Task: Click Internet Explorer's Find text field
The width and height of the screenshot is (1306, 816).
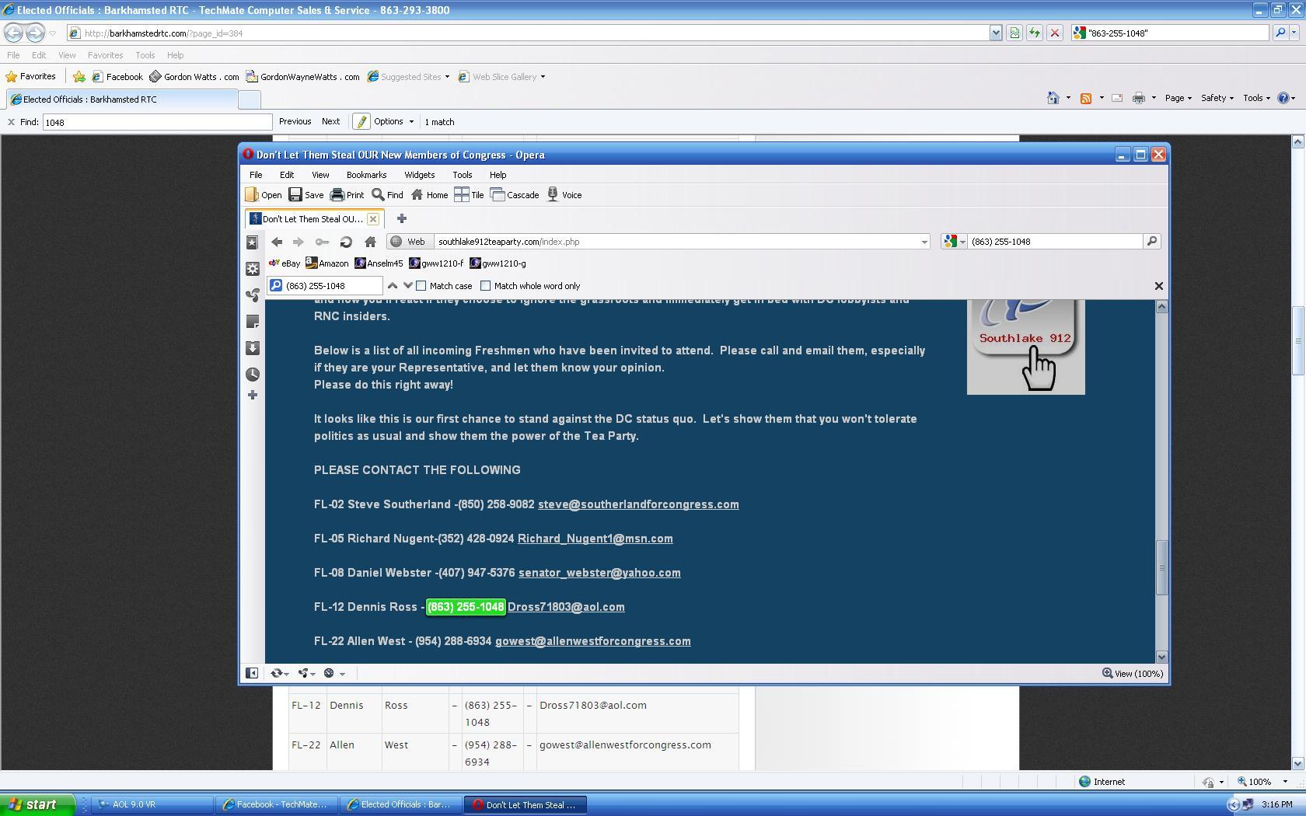Action: 157,122
